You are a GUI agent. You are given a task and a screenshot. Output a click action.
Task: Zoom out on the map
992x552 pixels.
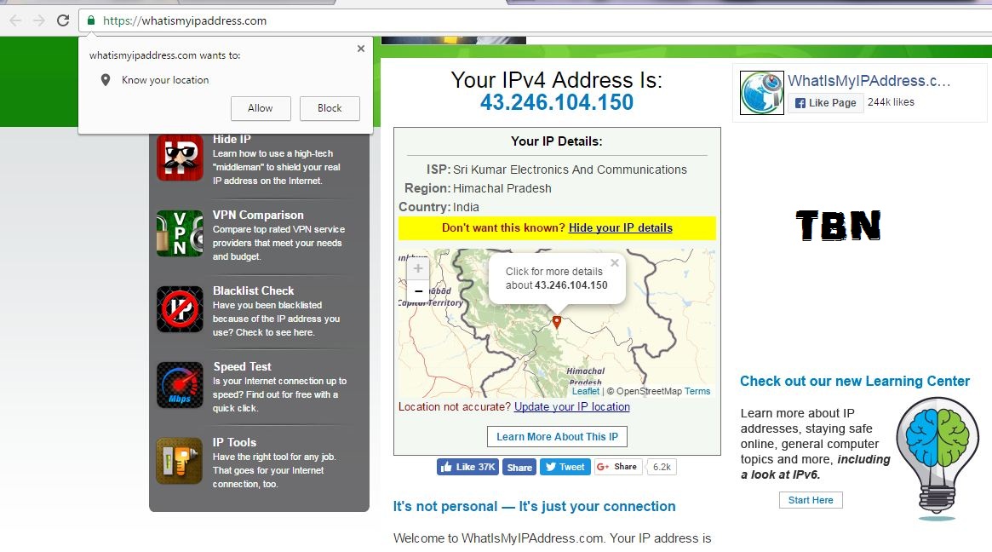click(x=418, y=291)
